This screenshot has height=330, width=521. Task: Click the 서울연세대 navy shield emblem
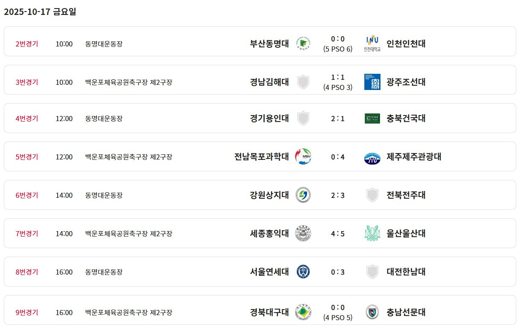pos(303,272)
